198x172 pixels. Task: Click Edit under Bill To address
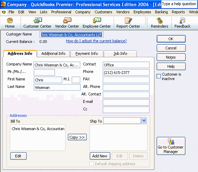tap(18, 156)
